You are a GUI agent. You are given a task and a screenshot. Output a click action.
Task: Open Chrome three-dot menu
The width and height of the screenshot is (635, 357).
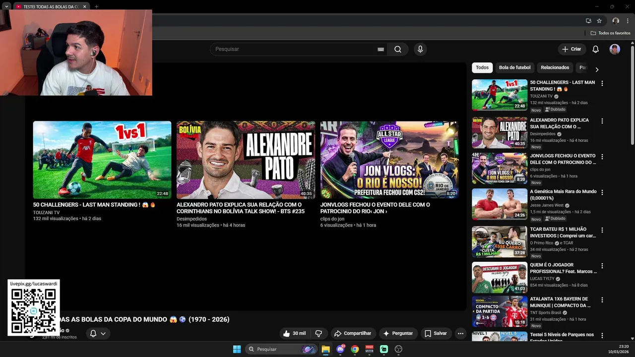[628, 21]
